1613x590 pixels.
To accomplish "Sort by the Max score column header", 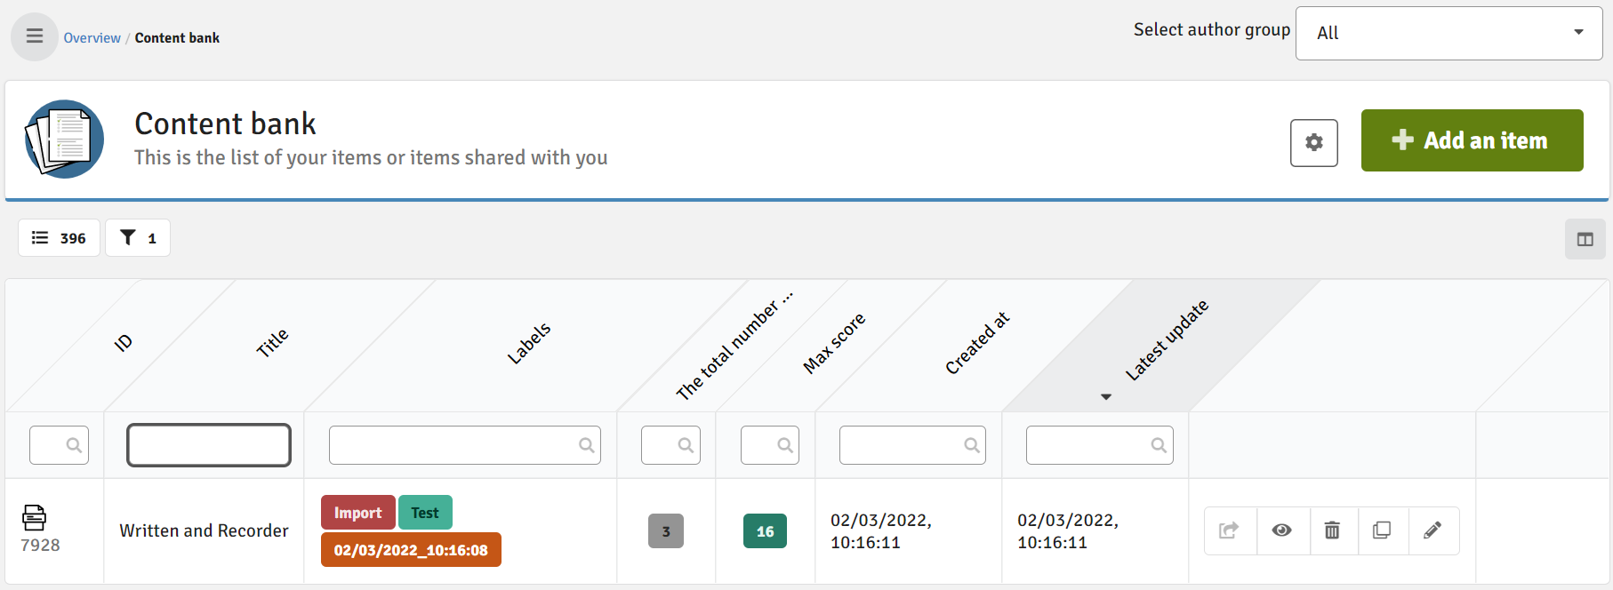I will click(834, 343).
